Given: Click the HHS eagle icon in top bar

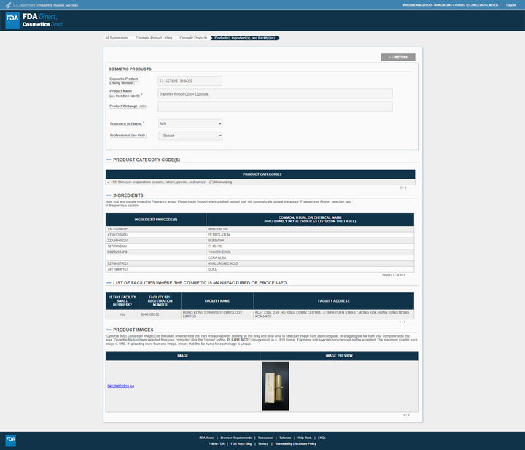Looking at the screenshot, I should tap(8, 5).
